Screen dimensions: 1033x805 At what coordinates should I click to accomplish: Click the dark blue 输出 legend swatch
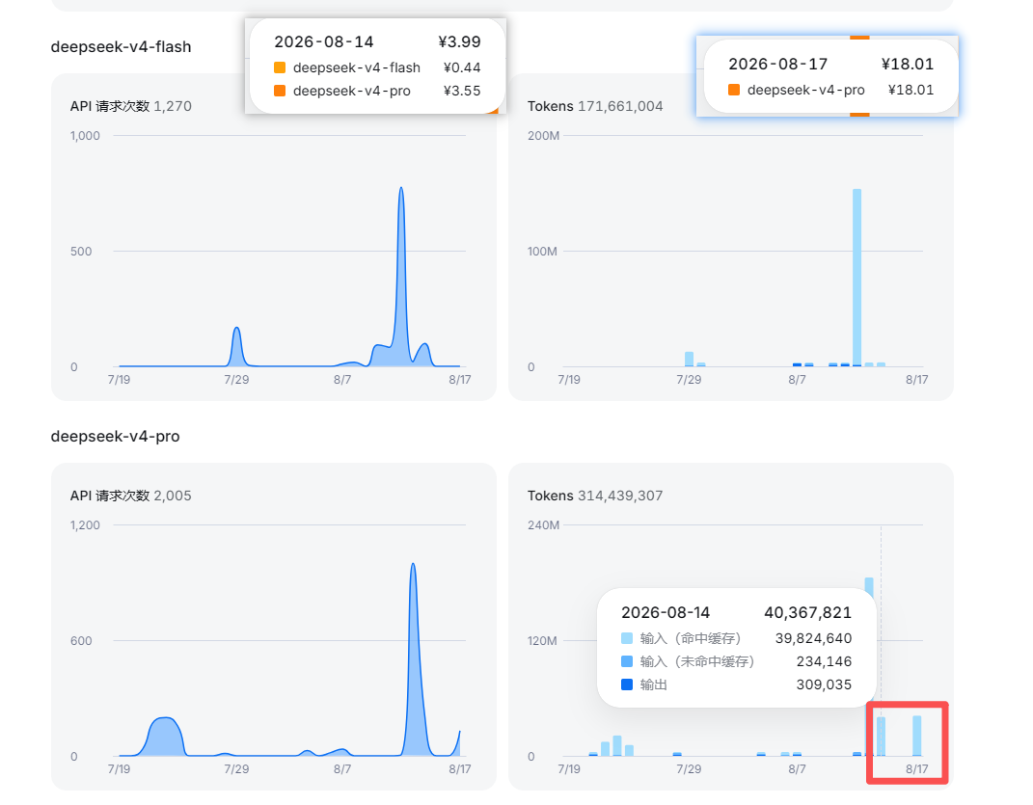click(627, 684)
